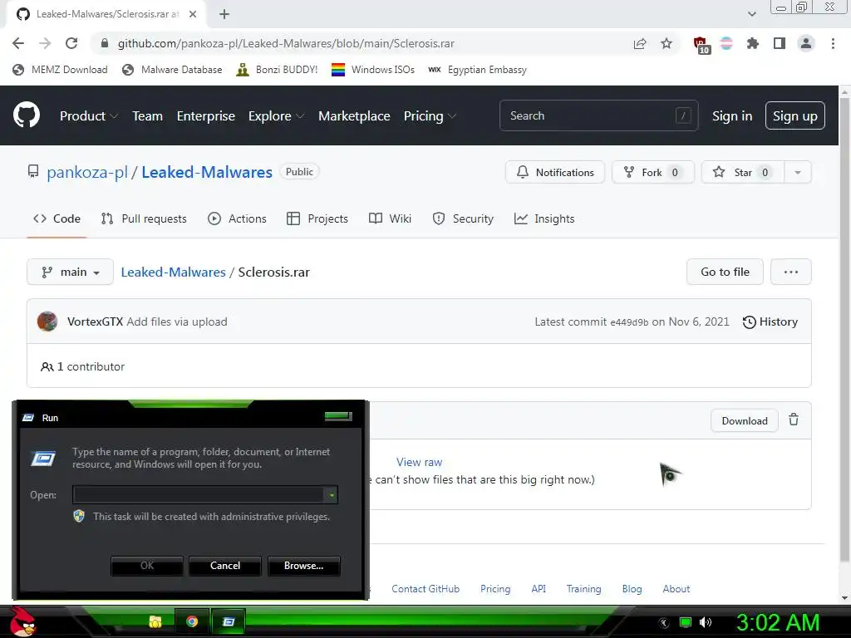Go back with the browser back arrow
The width and height of the screenshot is (851, 638).
18,43
